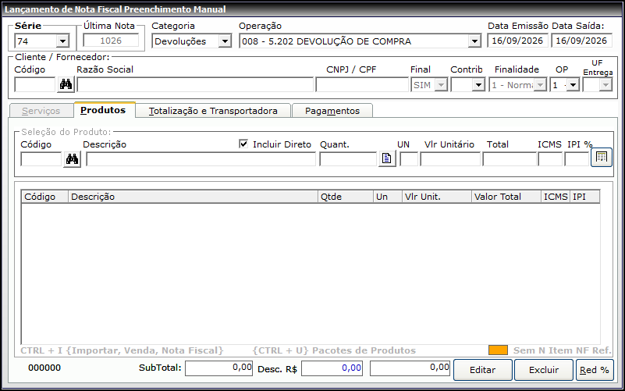
Task: Click binoculars icon to search product code
Action: (72, 159)
